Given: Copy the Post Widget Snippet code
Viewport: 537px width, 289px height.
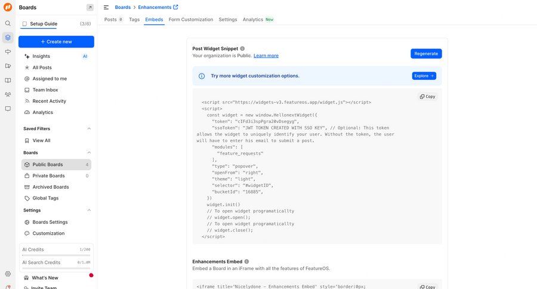Looking at the screenshot, I should 427,97.
